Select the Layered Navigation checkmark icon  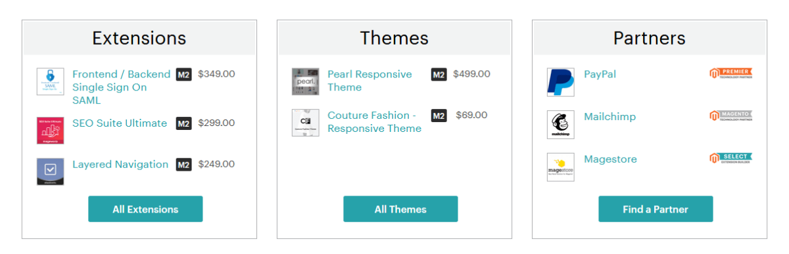[x=51, y=171]
